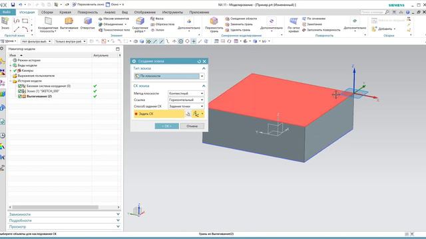Collapse the СК эскиза section
This screenshot has width=426, height=239.
pos(204,86)
